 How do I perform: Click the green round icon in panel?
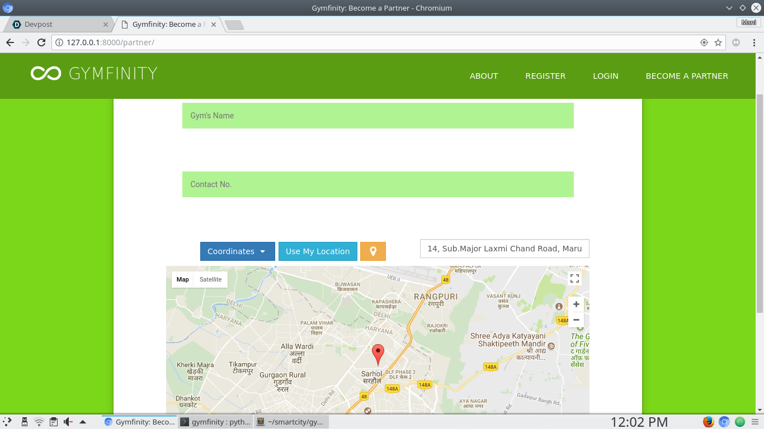(x=740, y=422)
